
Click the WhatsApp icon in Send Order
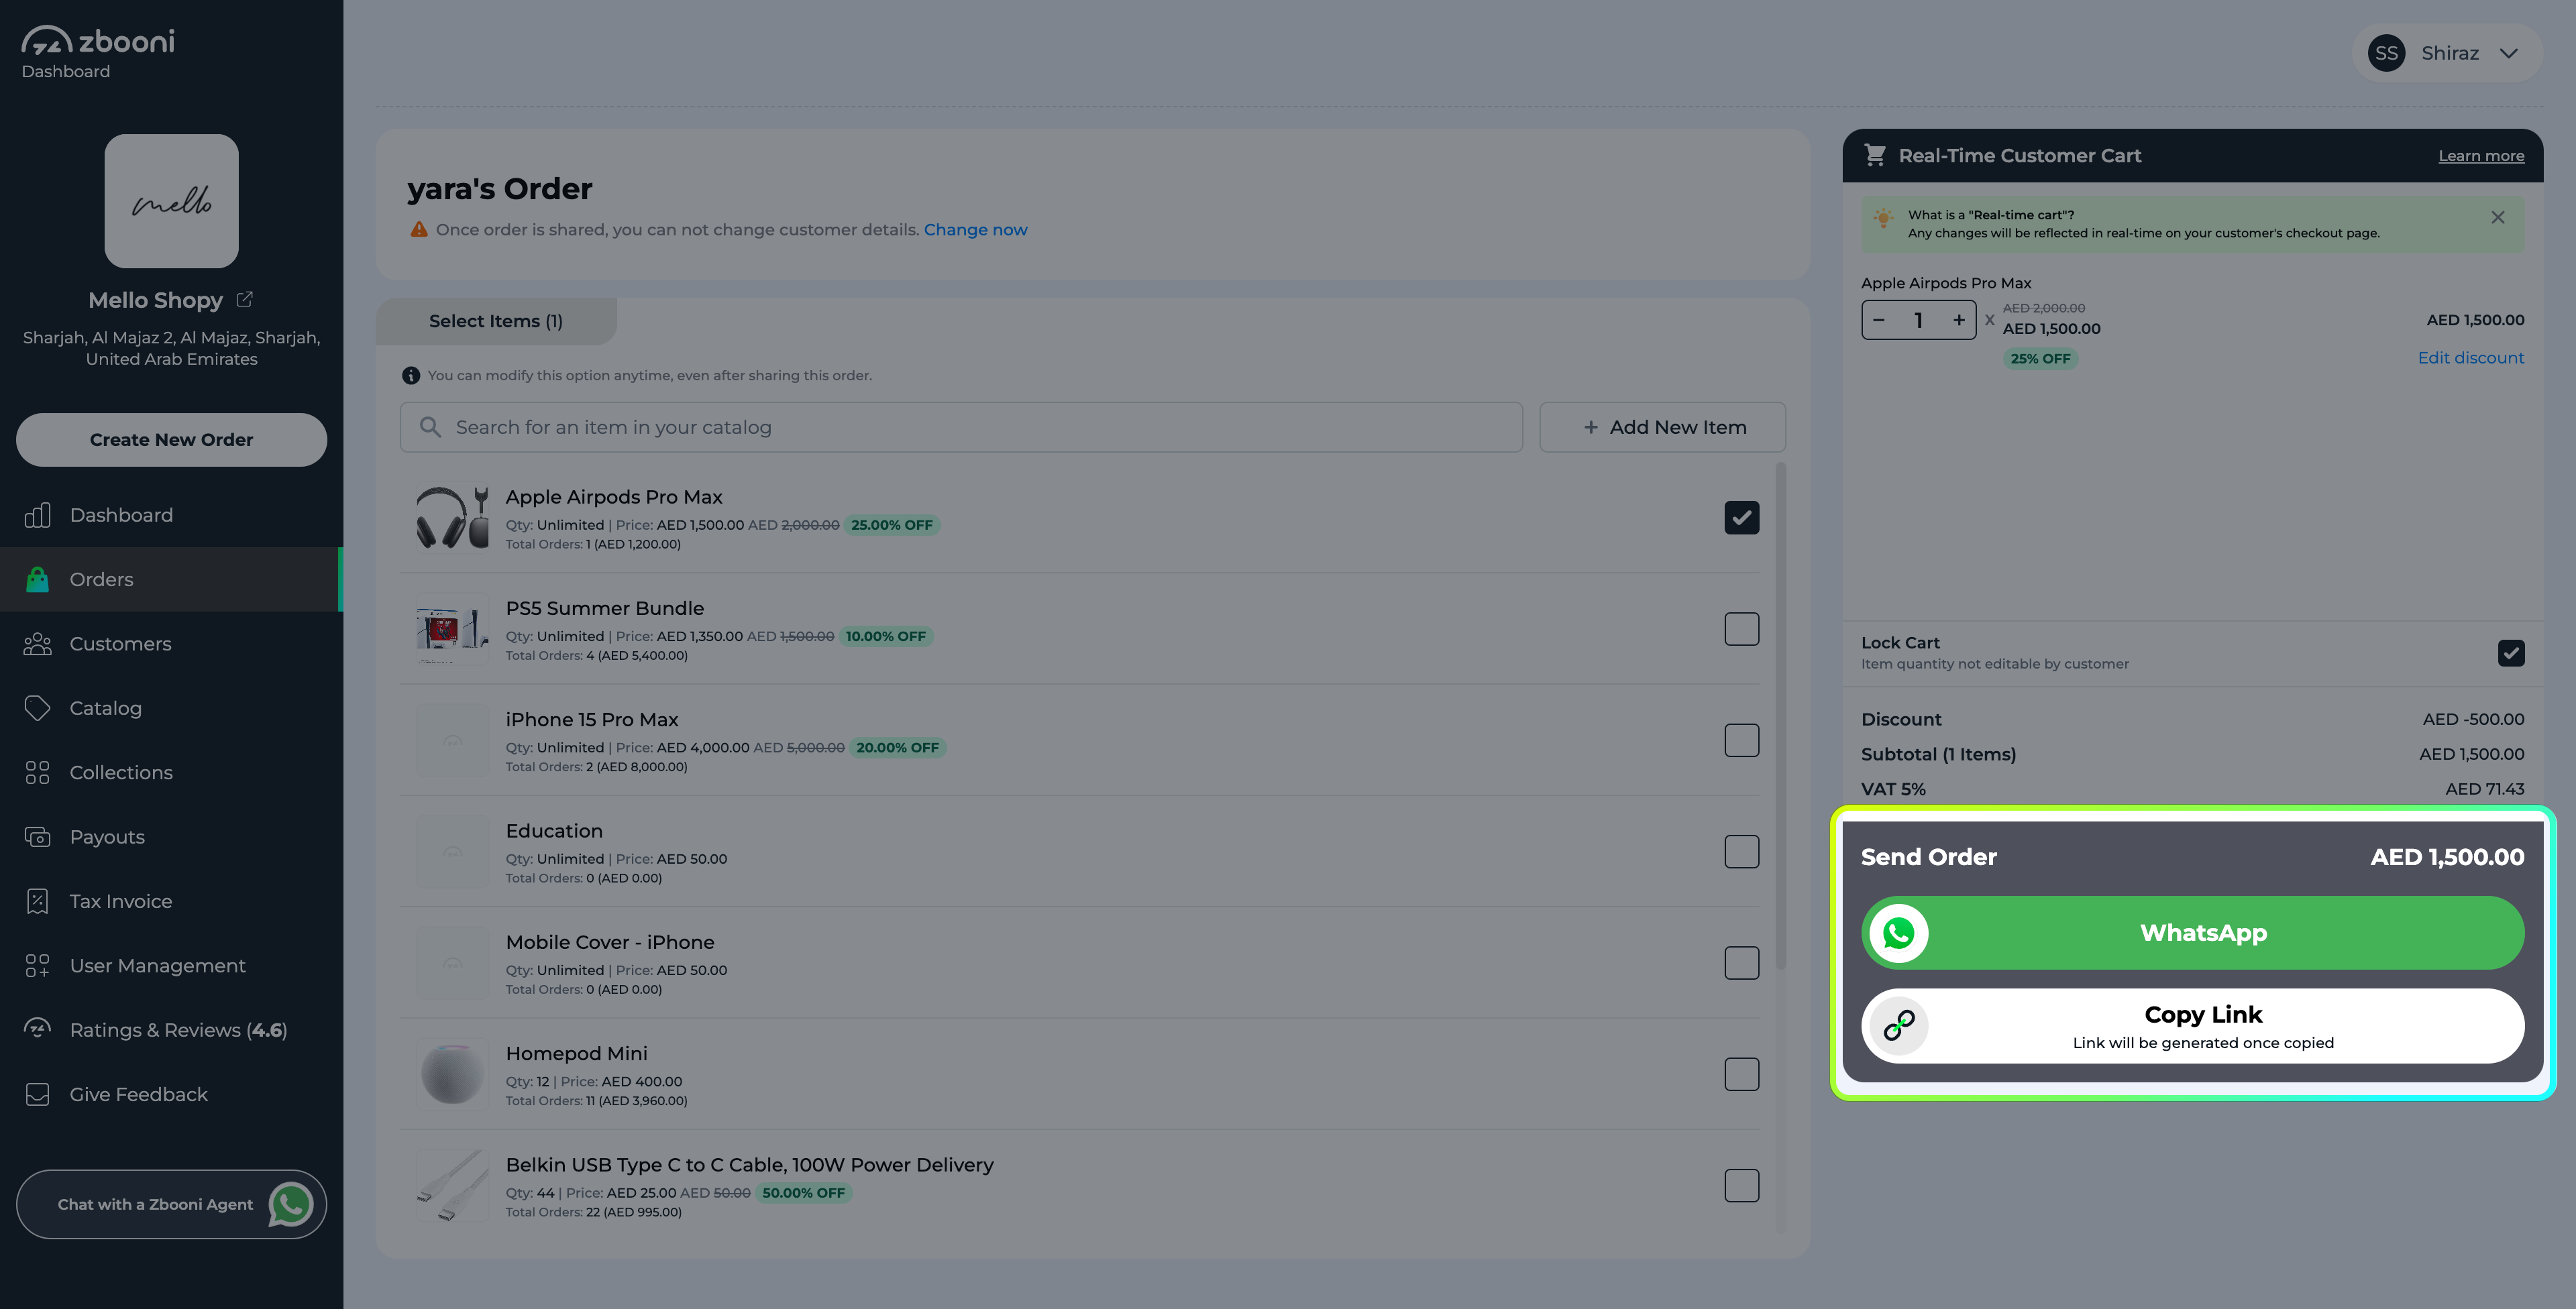pyautogui.click(x=1898, y=933)
